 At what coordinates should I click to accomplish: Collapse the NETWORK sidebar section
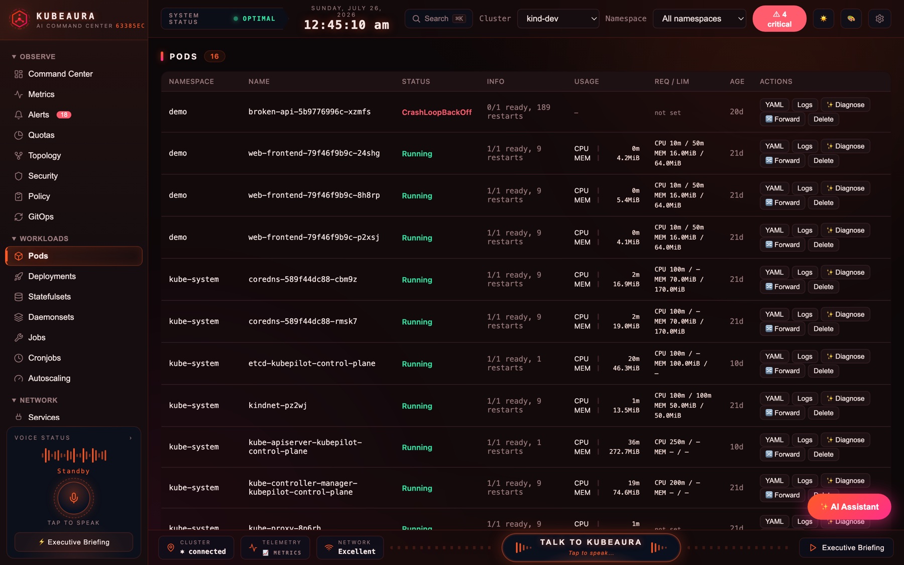pos(35,400)
